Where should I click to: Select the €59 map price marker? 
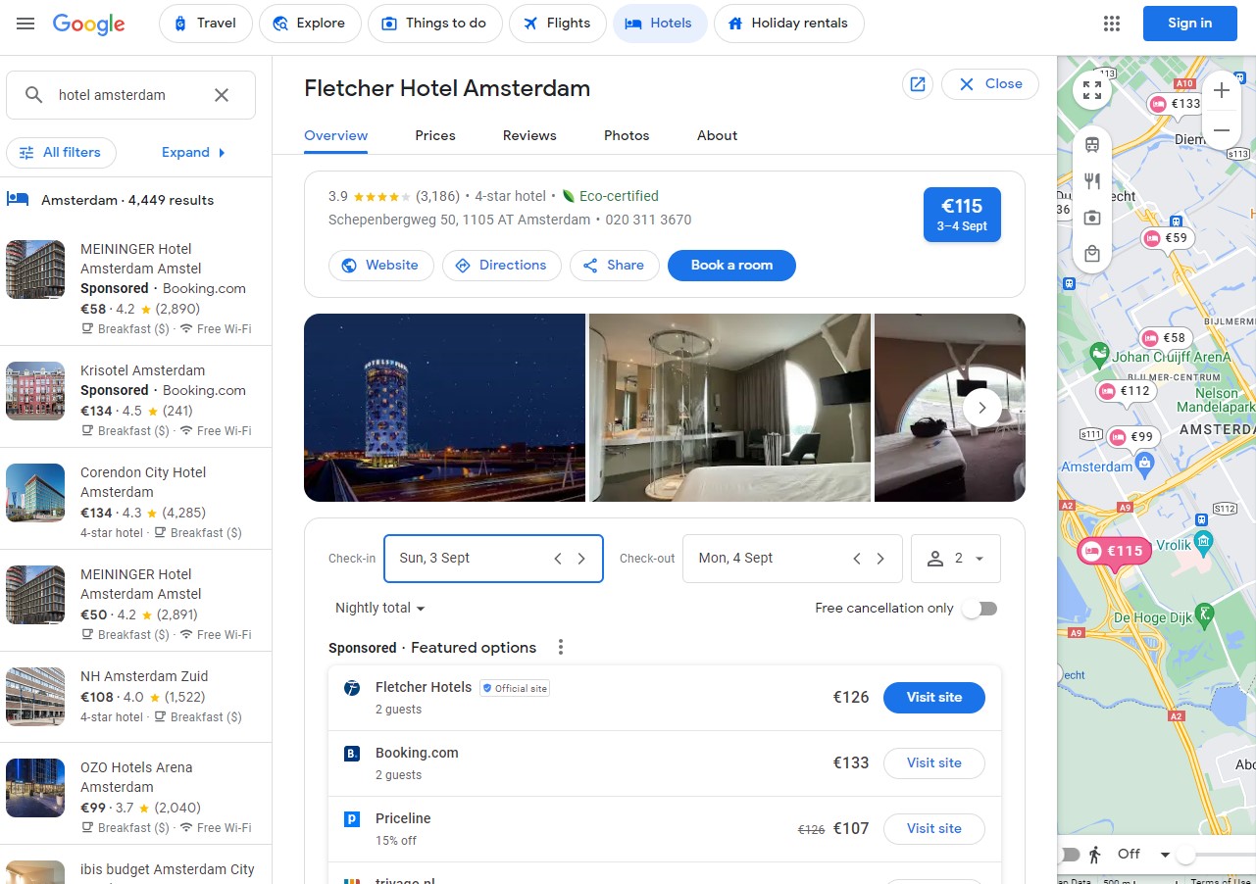click(1166, 237)
